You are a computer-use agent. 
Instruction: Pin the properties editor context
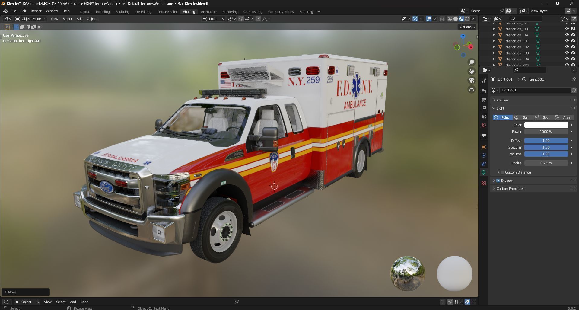[574, 79]
